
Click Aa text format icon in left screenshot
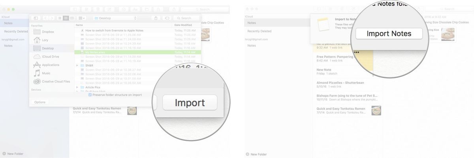(x=135, y=9)
